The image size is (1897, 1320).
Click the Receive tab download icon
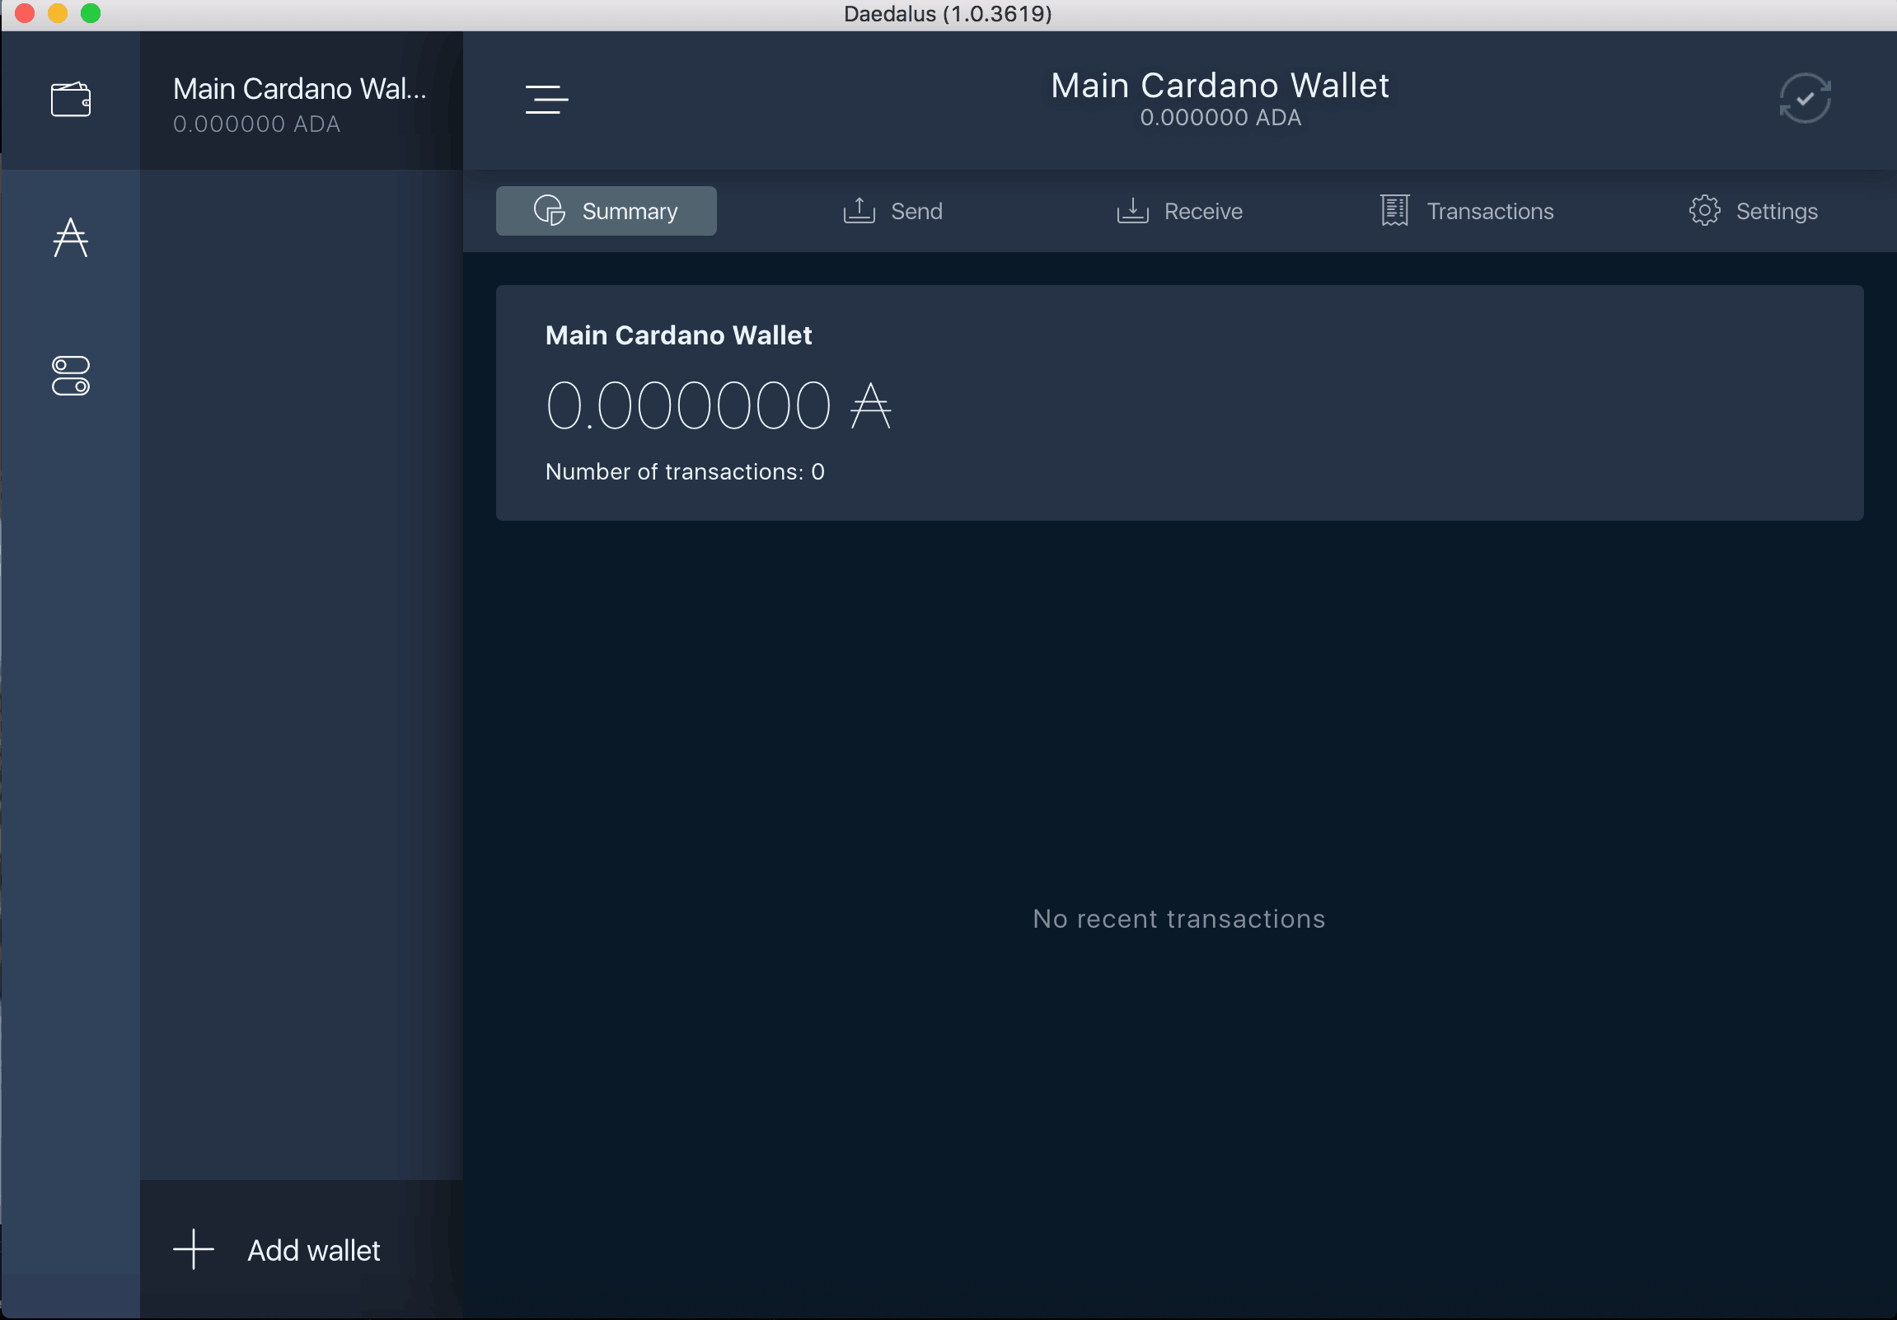coord(1133,210)
